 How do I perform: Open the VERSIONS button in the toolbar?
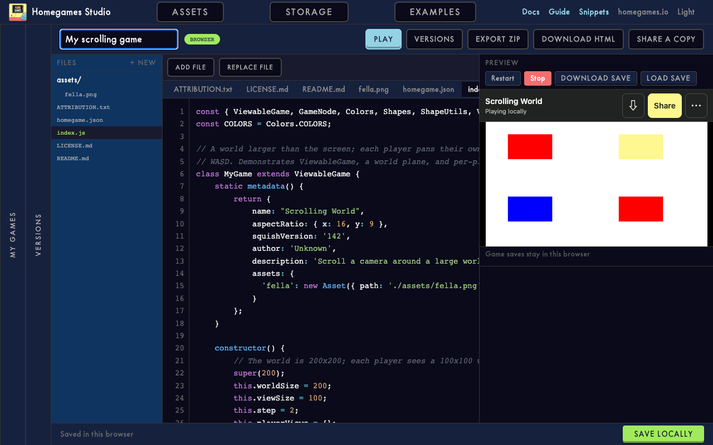434,39
